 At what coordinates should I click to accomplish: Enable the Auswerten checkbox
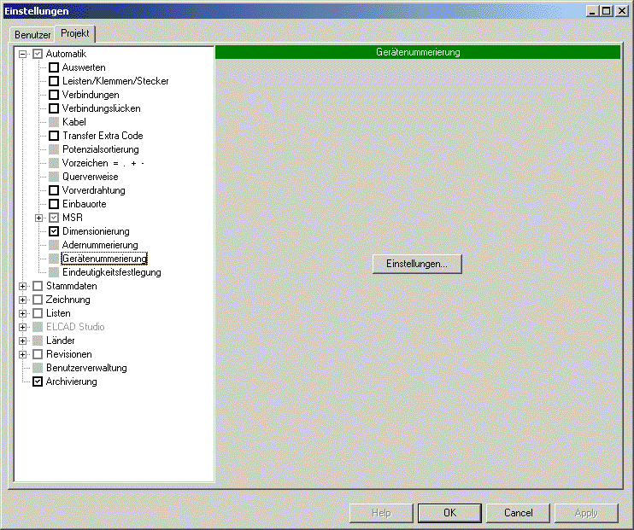tap(54, 67)
